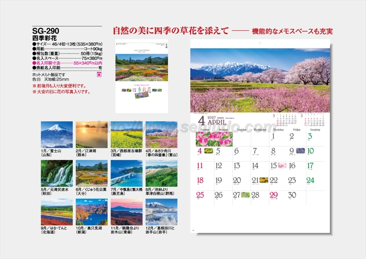This screenshot has width=366, height=259.
Task: Click the green Saturday date 3
Action: [x=310, y=136]
